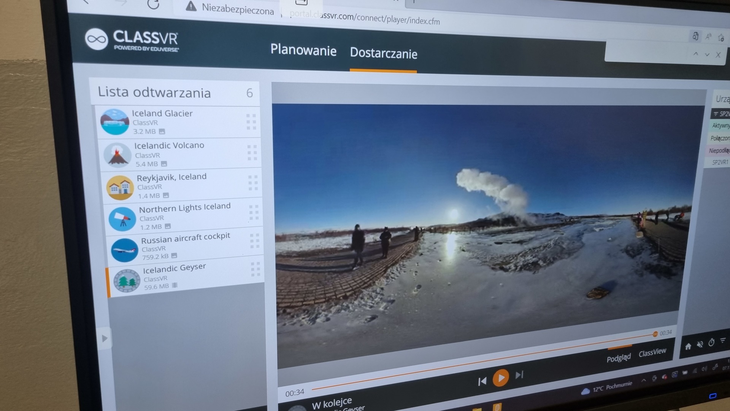The height and width of the screenshot is (411, 730).
Task: Toggle the mute headsets speaker icon
Action: point(700,344)
